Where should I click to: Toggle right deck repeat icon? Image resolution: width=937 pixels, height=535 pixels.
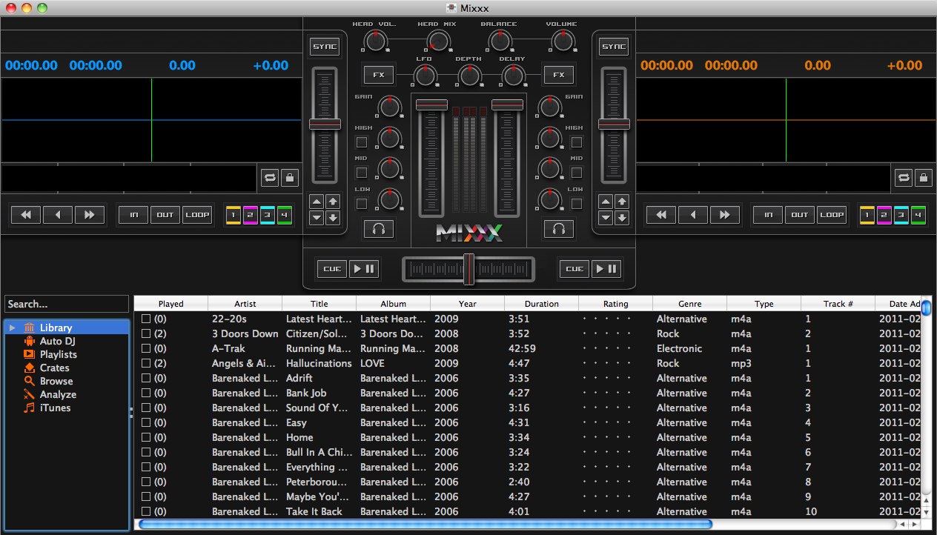[x=904, y=178]
